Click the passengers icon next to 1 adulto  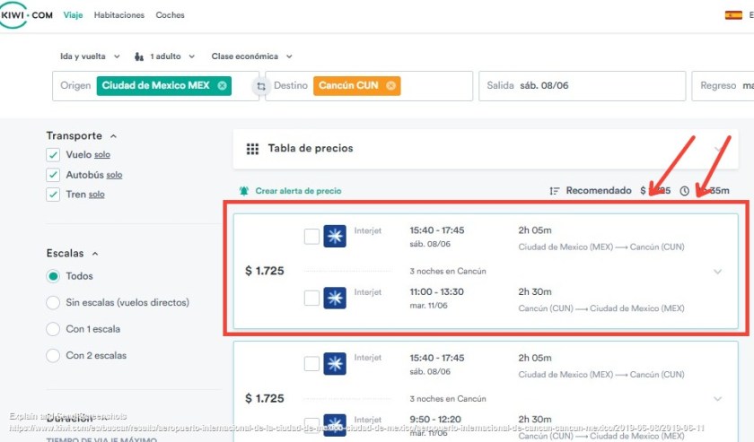(139, 56)
